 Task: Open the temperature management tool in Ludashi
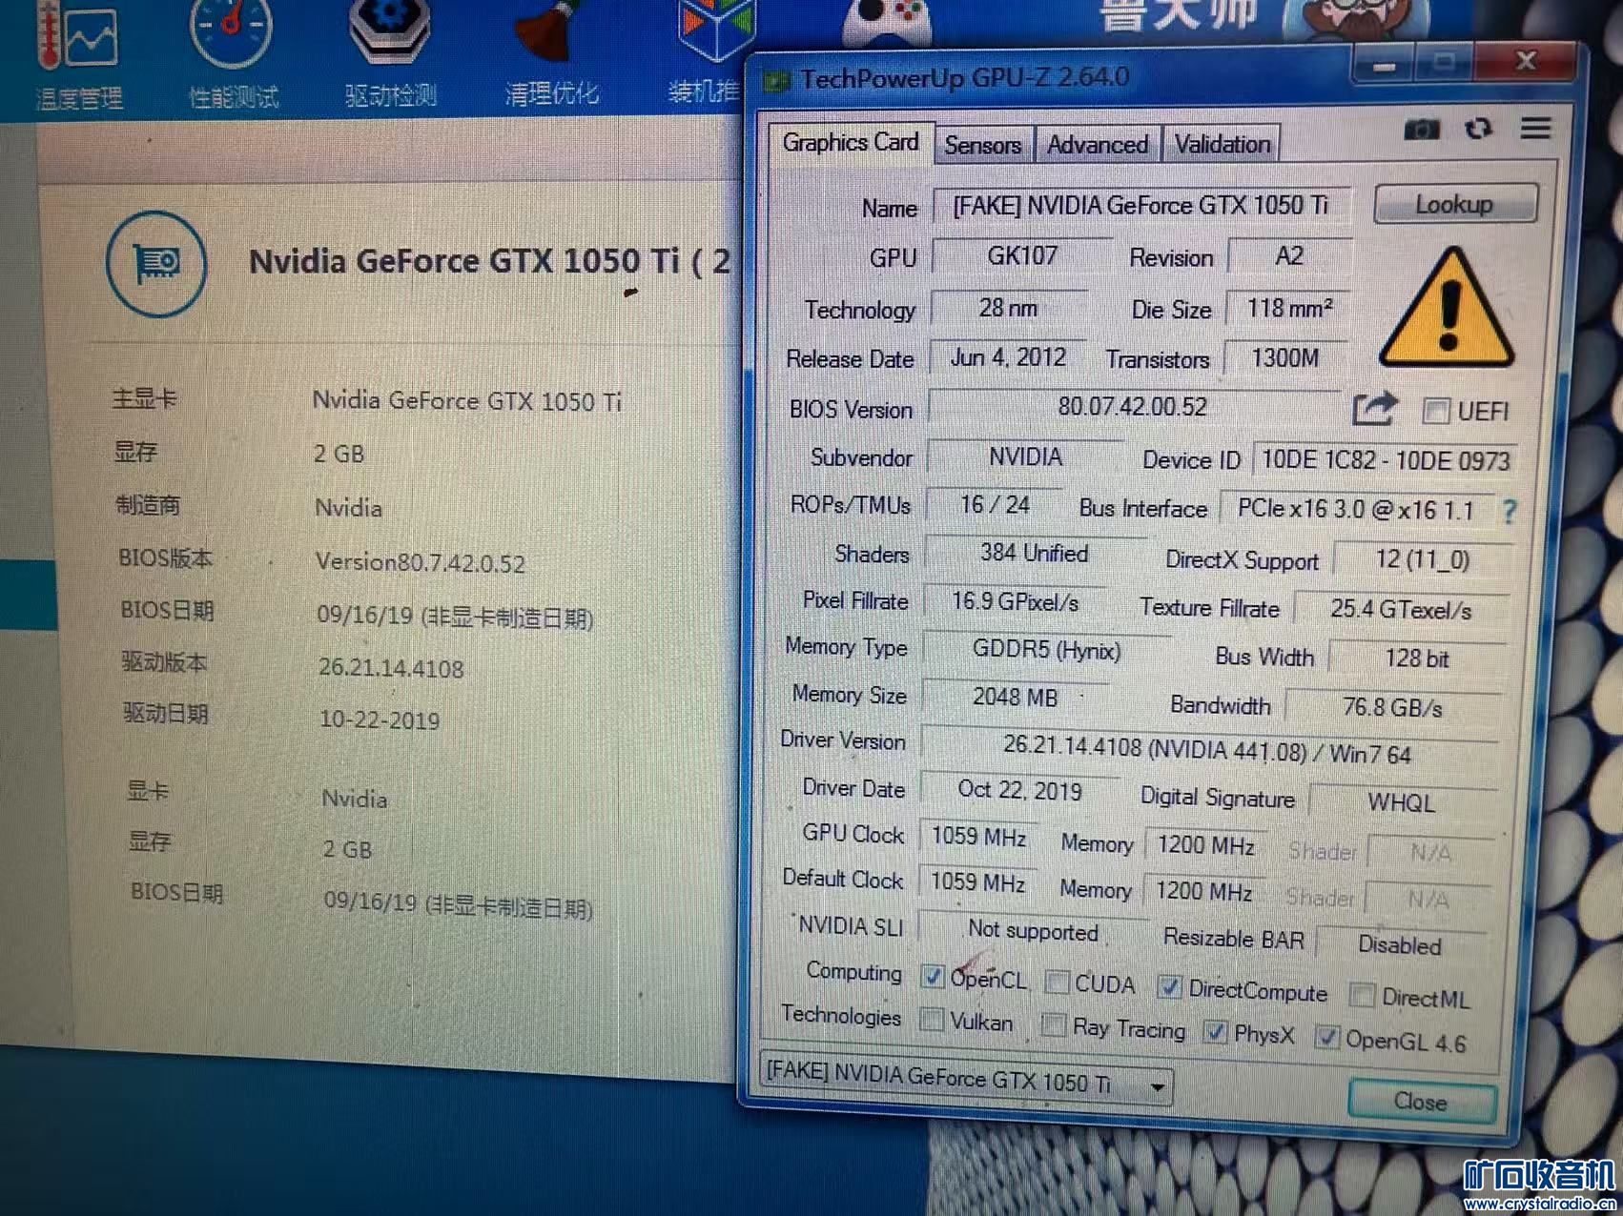(x=79, y=55)
